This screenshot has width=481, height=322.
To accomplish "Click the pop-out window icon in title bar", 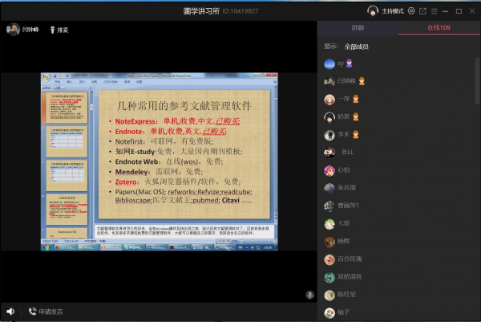I will [x=422, y=11].
